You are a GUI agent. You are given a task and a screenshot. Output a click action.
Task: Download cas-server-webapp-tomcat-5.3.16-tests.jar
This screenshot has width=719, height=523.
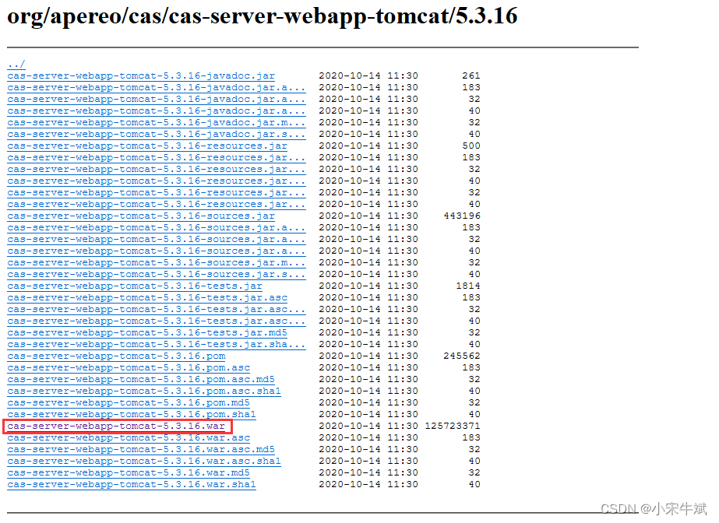click(x=135, y=286)
